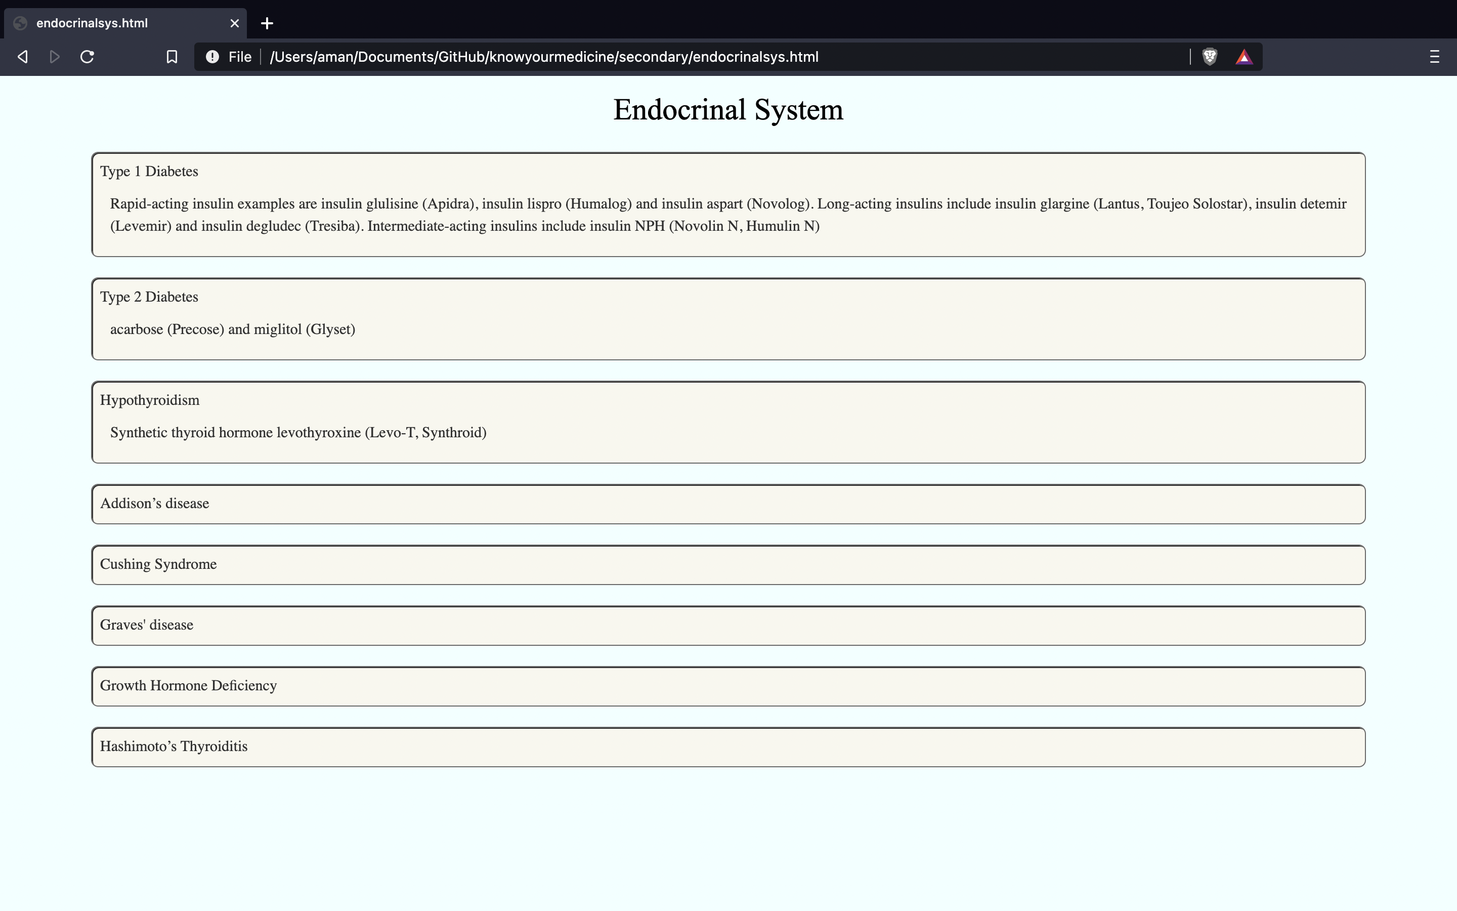Collapse the Type 2 Diabetes section
Viewport: 1457px width, 911px height.
(x=149, y=297)
